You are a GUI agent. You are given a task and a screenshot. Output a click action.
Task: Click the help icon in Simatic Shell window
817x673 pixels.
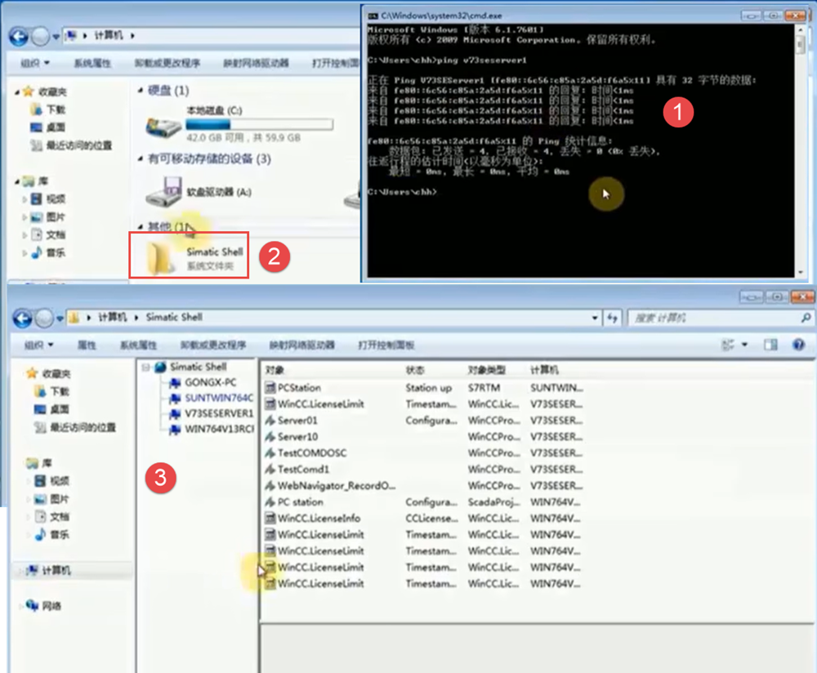tap(798, 345)
